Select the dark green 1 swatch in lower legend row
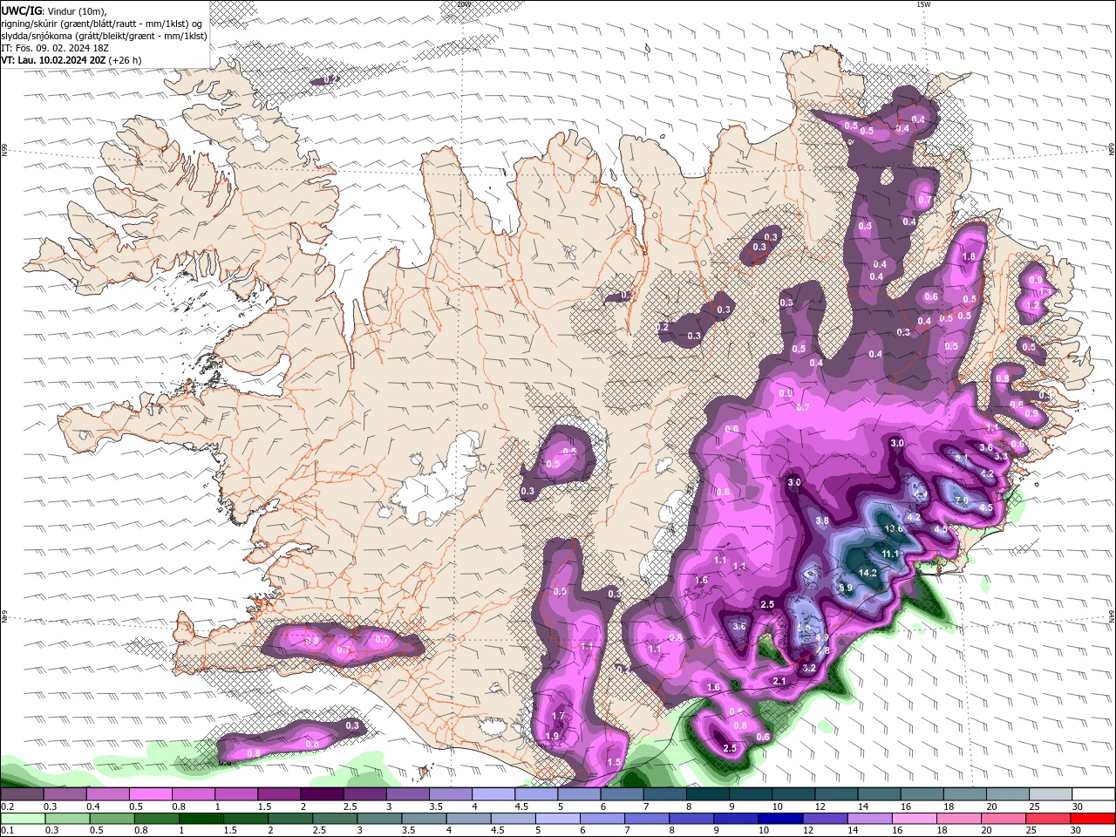 point(201,819)
